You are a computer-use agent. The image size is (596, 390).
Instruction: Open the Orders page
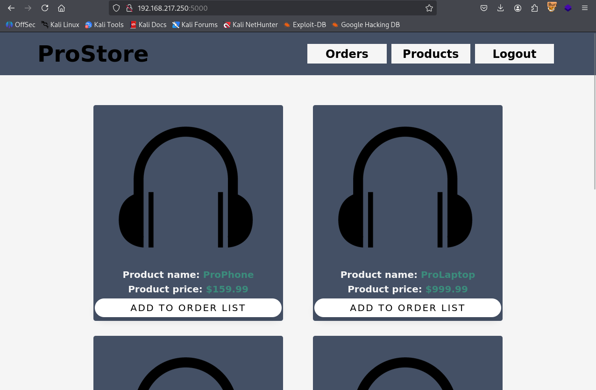(347, 54)
